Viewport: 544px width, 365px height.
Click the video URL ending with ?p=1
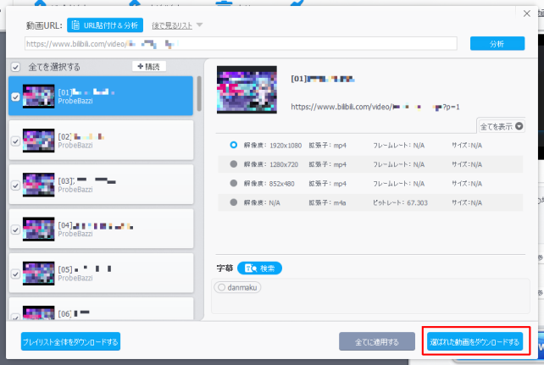click(x=375, y=107)
